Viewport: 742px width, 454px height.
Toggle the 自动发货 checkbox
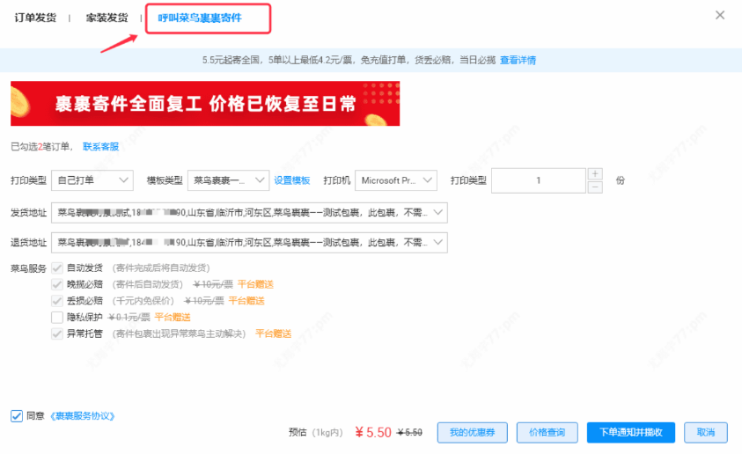pos(57,268)
